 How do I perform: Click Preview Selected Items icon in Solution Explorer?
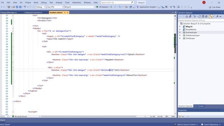coord(220,16)
